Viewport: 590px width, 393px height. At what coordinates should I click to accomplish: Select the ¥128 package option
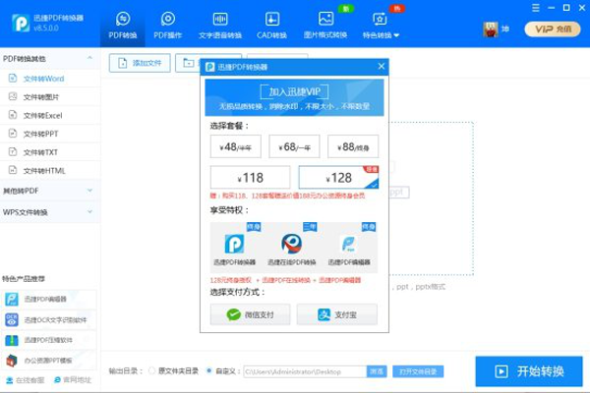point(340,178)
